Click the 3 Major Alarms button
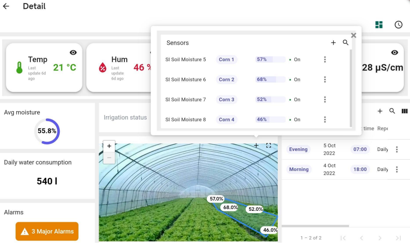The height and width of the screenshot is (248, 410). [47, 231]
